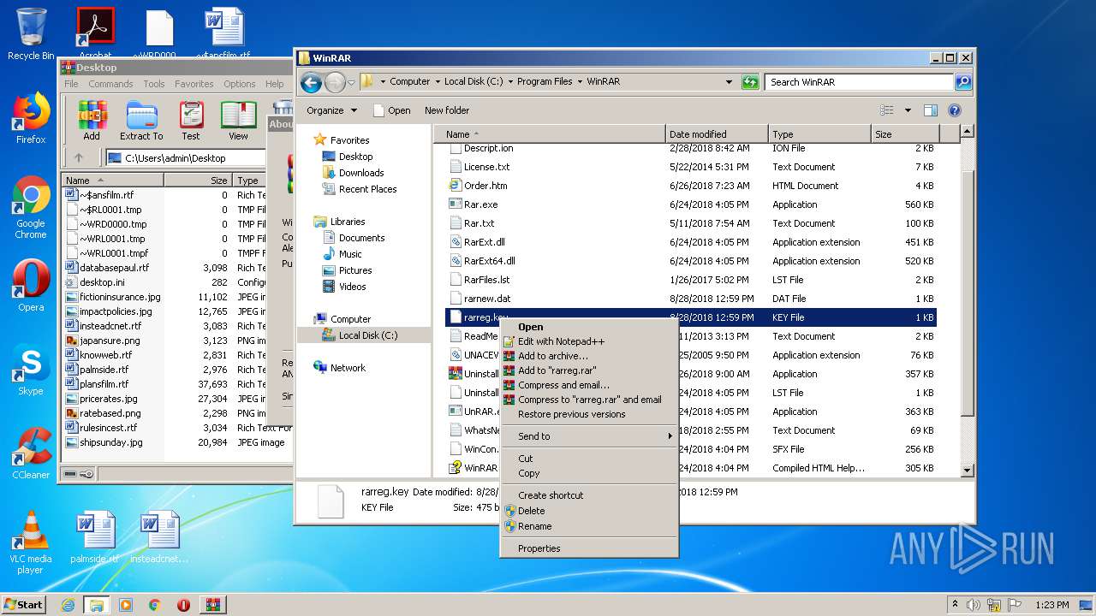The width and height of the screenshot is (1096, 616).
Task: Launch CCleaner desktop shortcut
Action: tap(31, 453)
